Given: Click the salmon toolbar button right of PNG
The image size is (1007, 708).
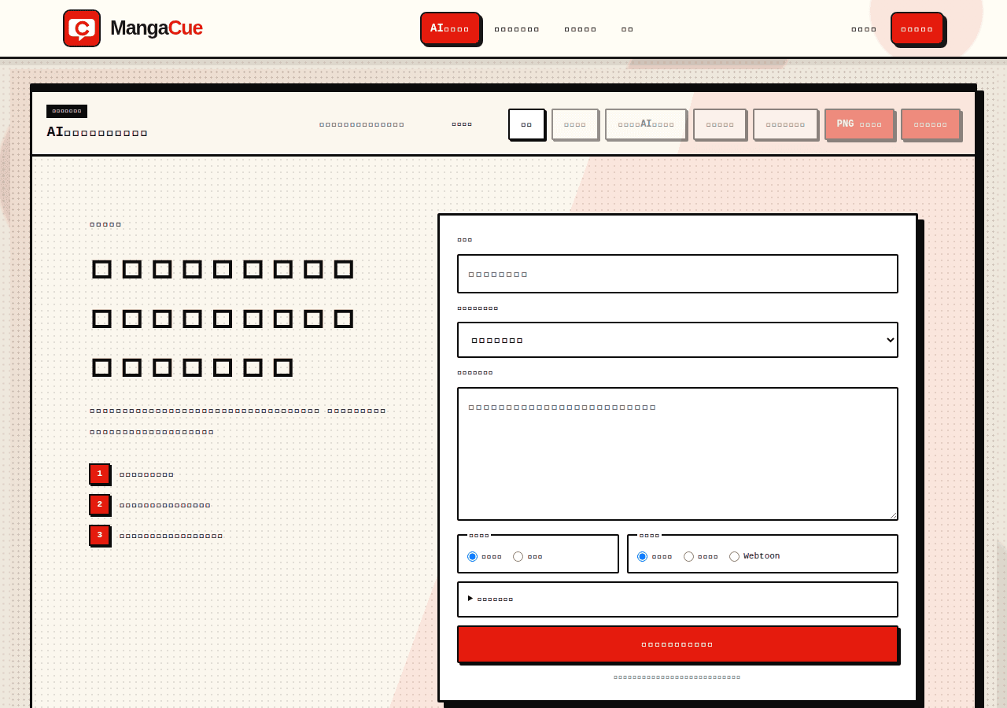Looking at the screenshot, I should tap(931, 124).
